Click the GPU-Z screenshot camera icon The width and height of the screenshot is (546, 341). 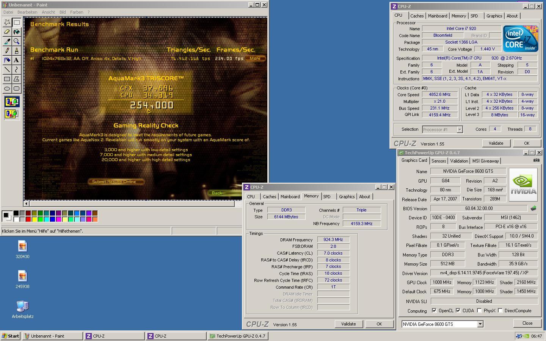[536, 160]
